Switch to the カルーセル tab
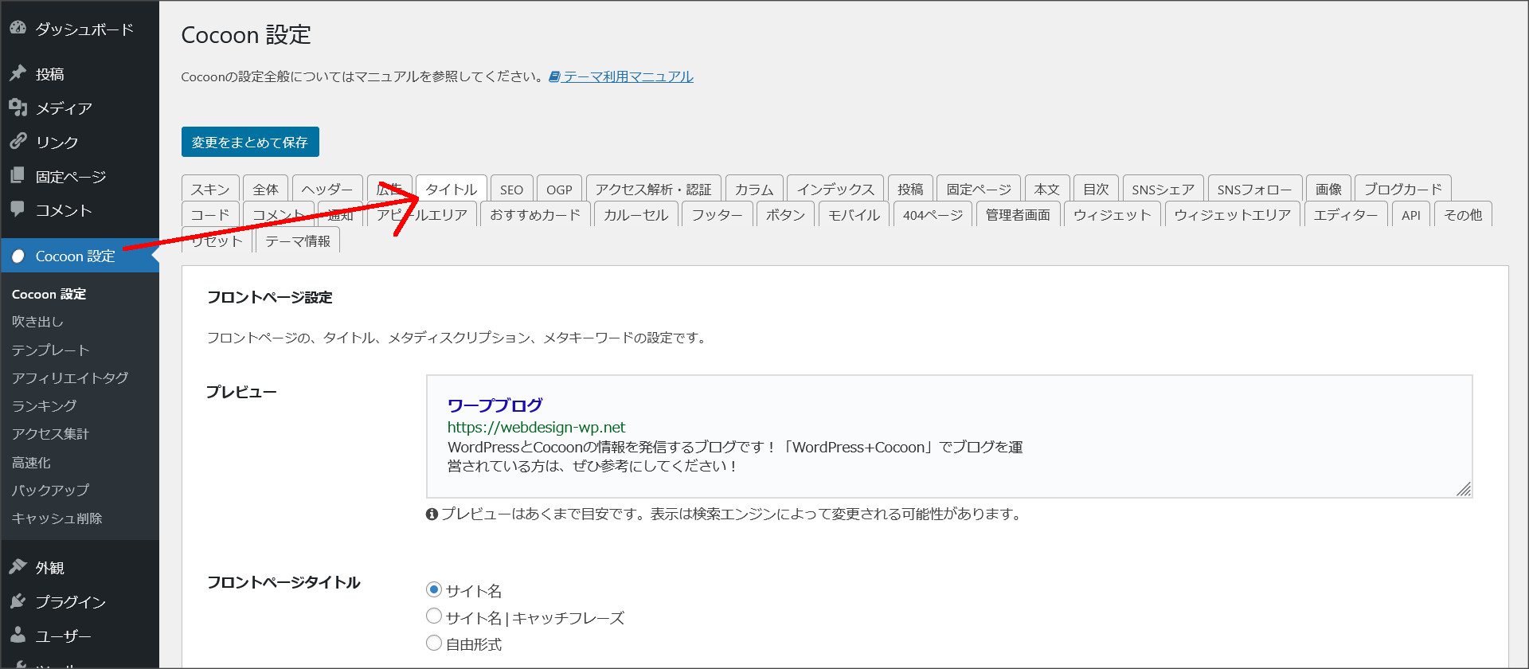 [635, 214]
